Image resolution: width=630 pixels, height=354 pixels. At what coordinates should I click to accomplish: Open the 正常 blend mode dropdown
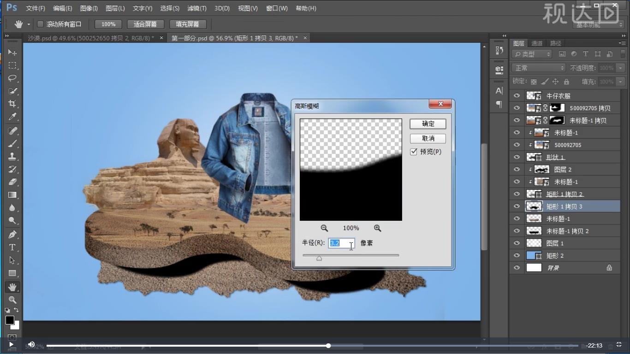coord(539,68)
